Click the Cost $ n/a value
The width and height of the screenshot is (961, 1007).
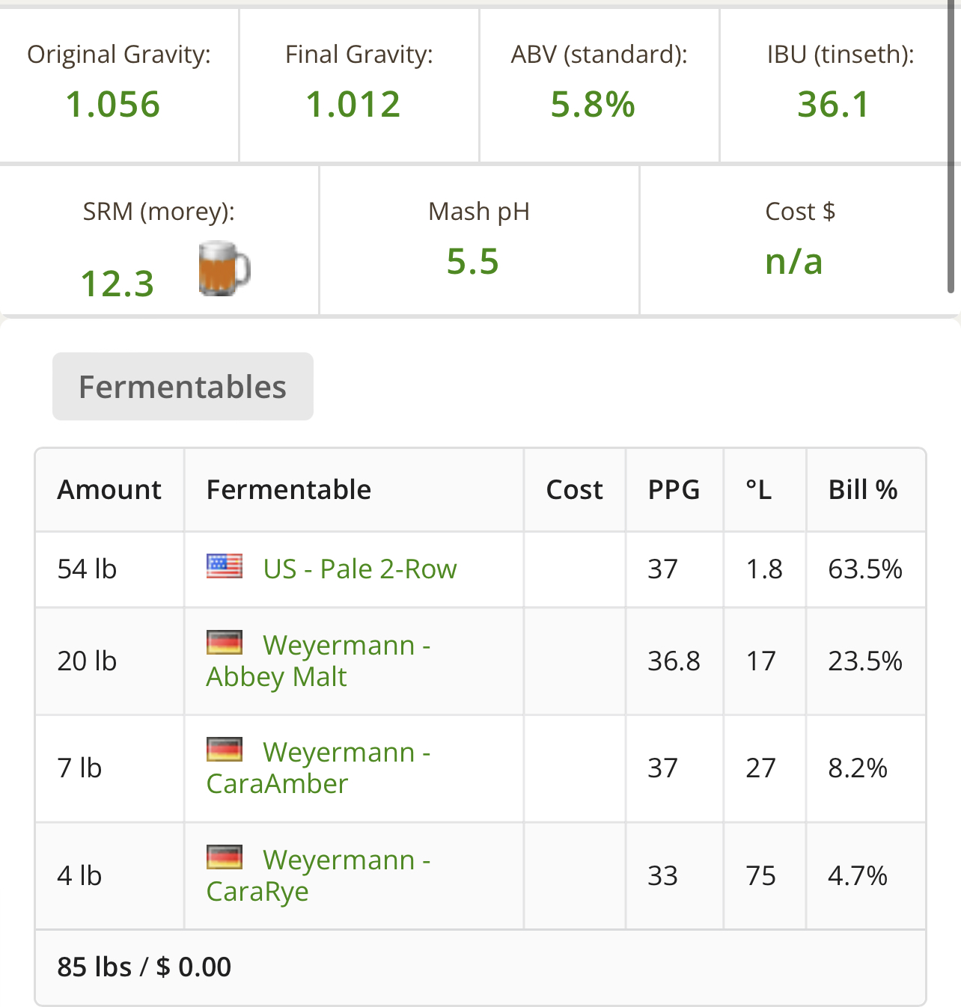(x=794, y=262)
